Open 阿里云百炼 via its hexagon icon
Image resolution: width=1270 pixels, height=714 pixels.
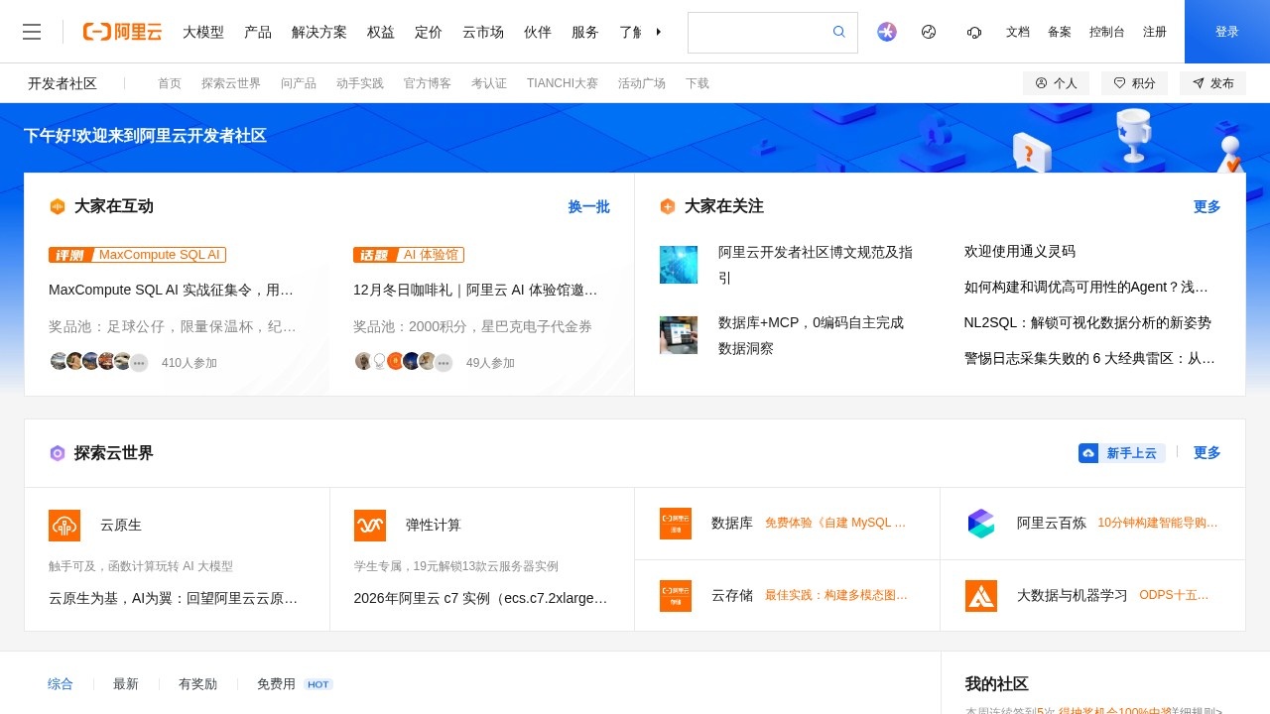pos(980,523)
